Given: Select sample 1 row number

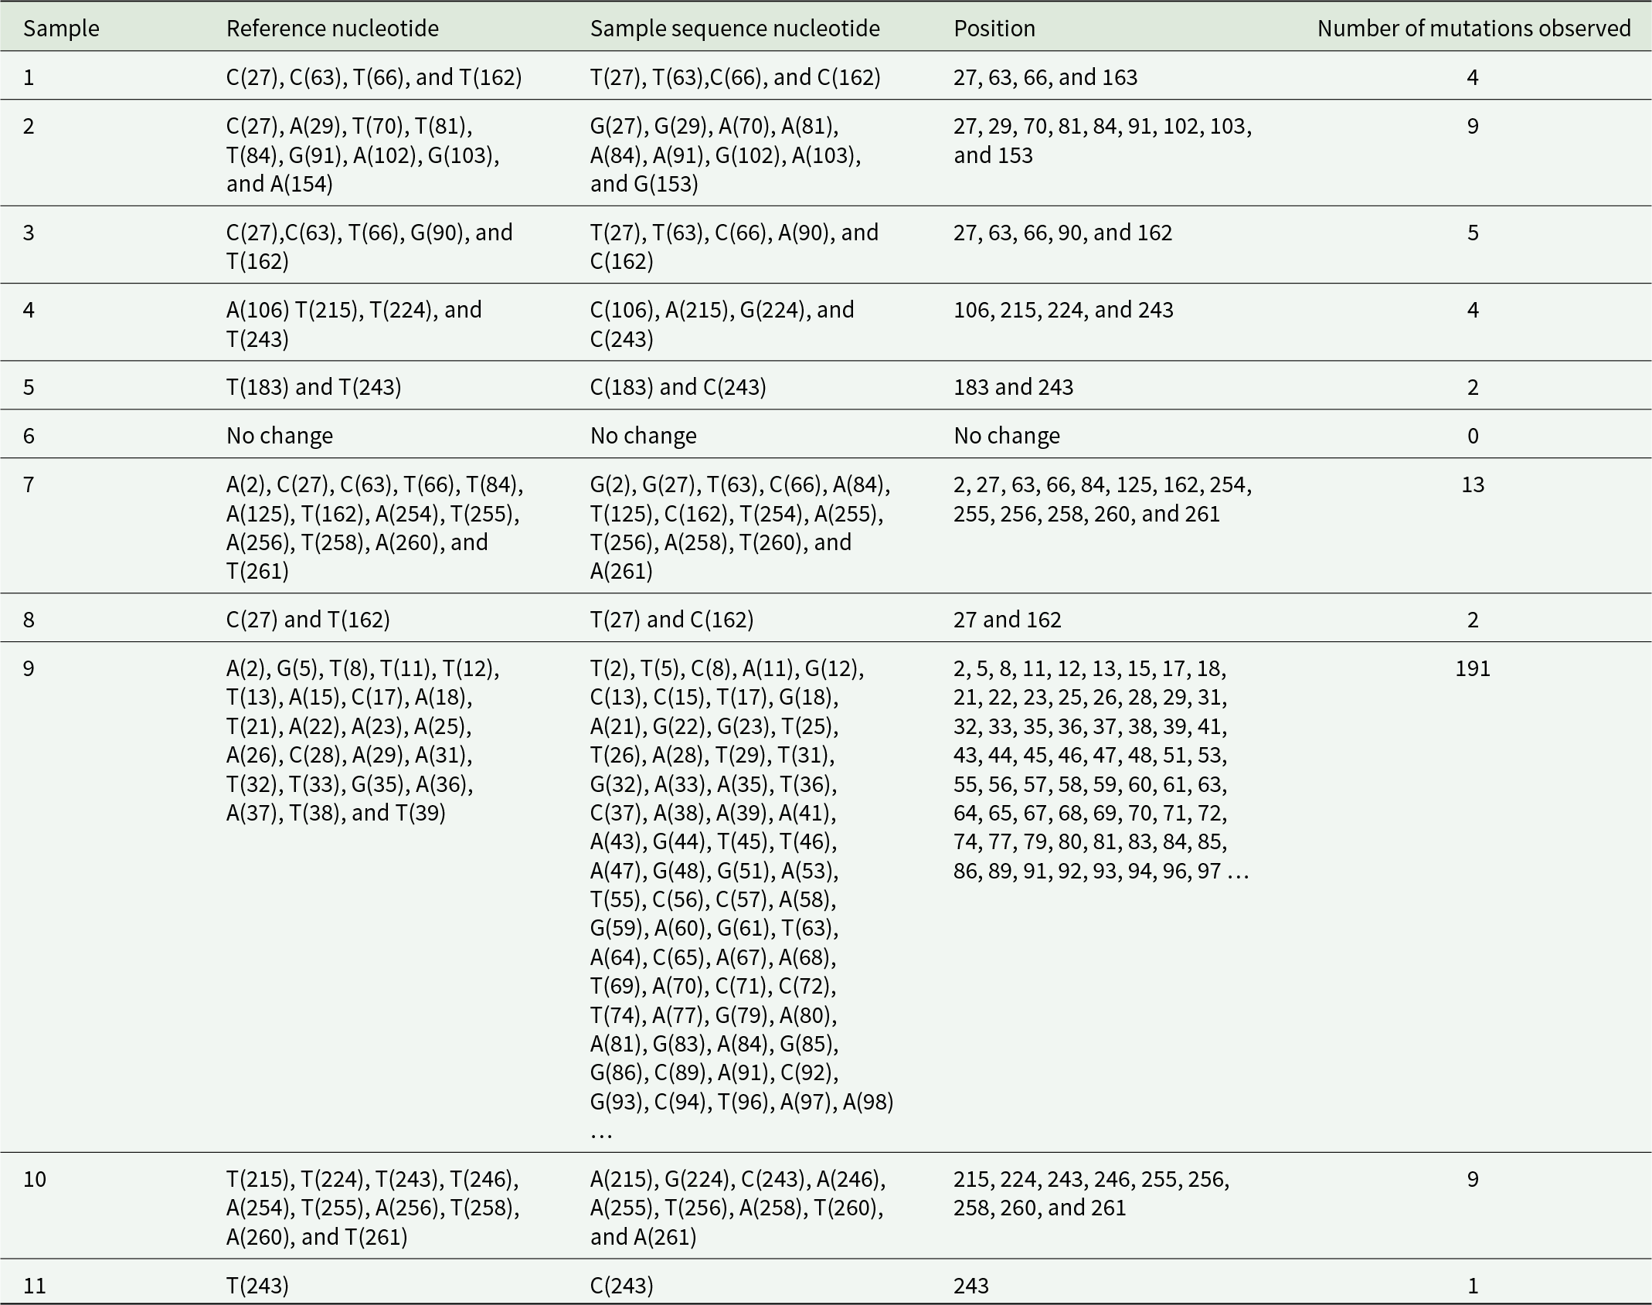Looking at the screenshot, I should coord(29,77).
